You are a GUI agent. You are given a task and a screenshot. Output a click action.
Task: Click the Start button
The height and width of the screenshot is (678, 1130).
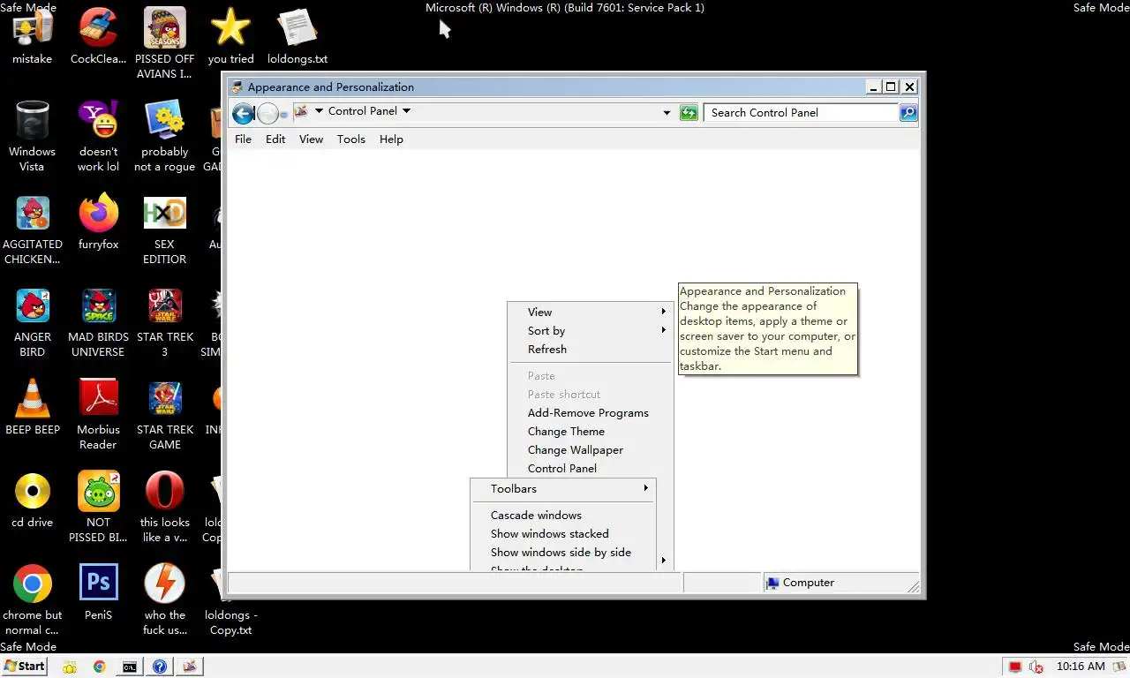pos(24,667)
